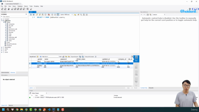The height and width of the screenshot is (112, 199).
Task: Click the Stop execution icon
Action: (45, 15)
